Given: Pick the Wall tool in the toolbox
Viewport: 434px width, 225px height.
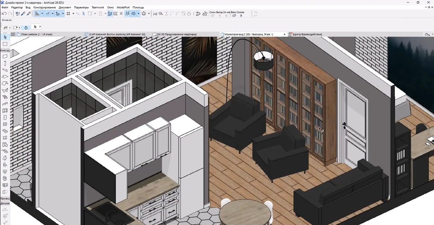Looking at the screenshot, I should pos(5,57).
